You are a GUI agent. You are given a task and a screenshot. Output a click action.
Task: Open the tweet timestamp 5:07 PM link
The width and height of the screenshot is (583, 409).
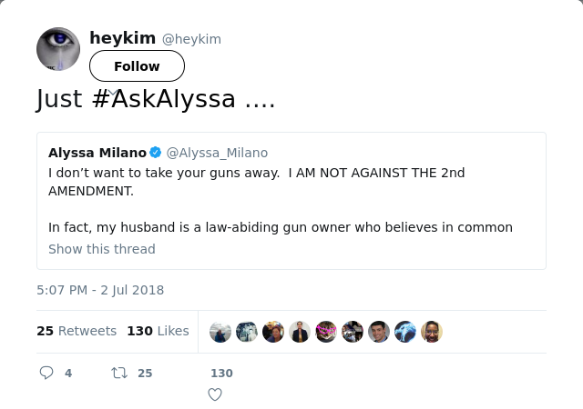pos(100,290)
